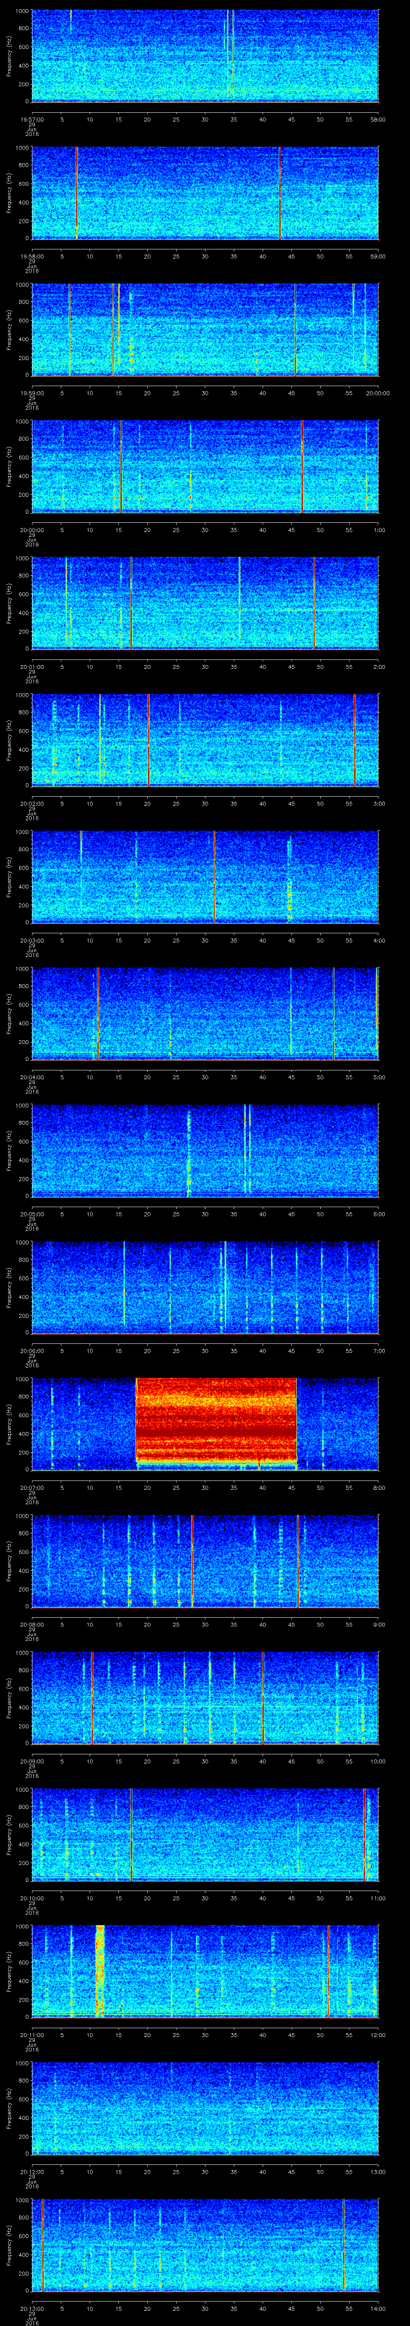The image size is (410, 2326).
Task: Pick the spectrogram panel starting at 20:05:00
Action: pyautogui.click(x=205, y=1150)
